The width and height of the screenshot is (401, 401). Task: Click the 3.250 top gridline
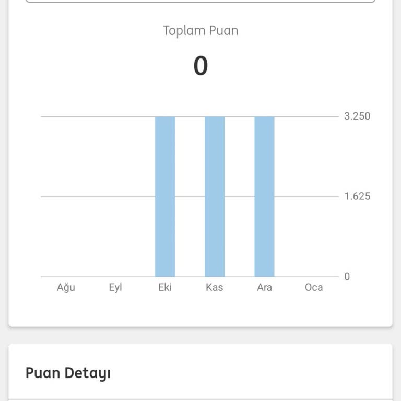coord(94,116)
